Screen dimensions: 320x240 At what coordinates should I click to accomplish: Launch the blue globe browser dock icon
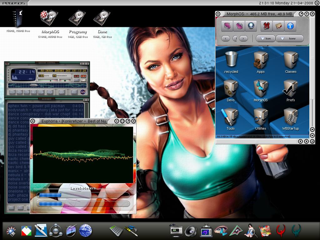pos(85,230)
